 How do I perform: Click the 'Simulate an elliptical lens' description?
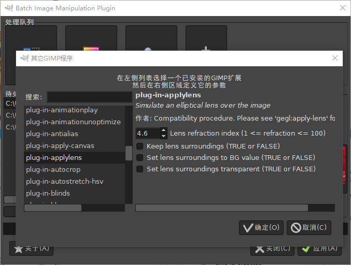[203, 105]
